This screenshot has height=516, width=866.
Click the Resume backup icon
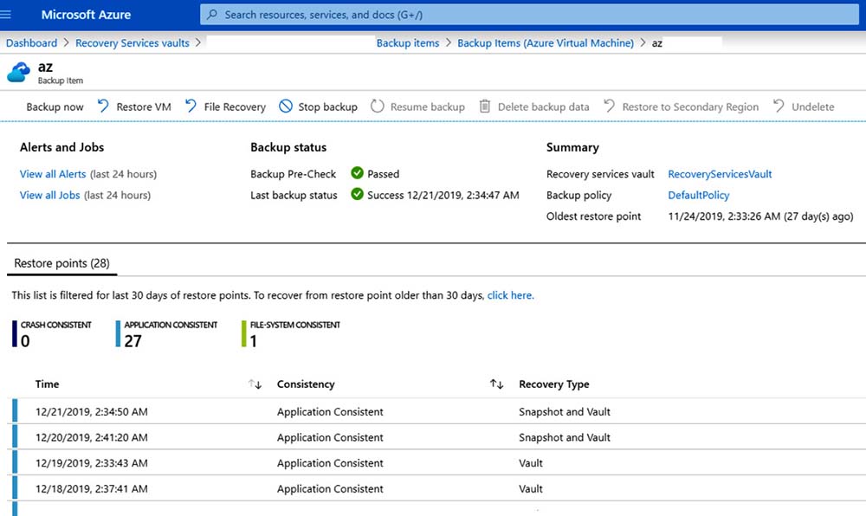point(378,106)
